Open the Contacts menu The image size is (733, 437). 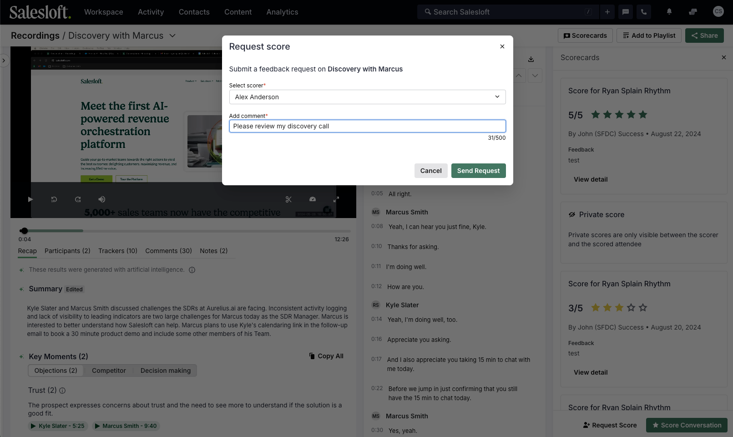(x=194, y=12)
